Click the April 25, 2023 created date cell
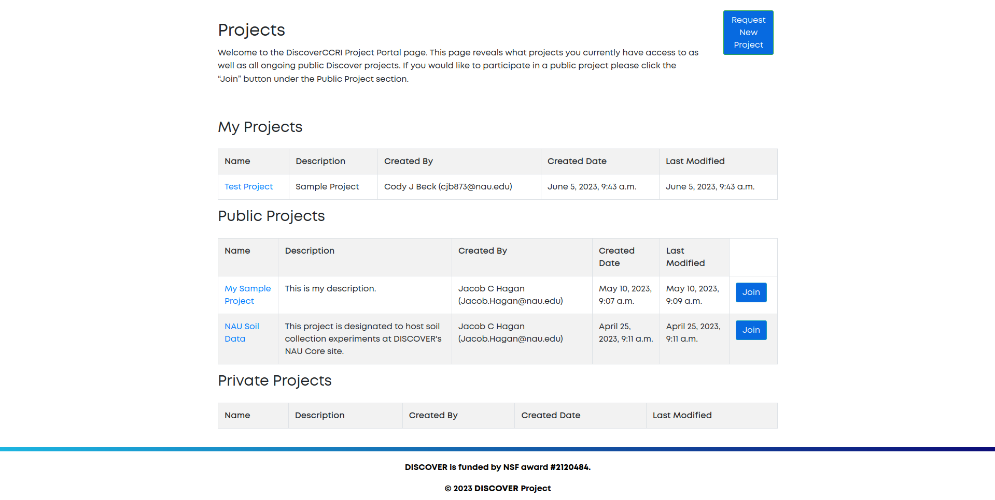995x500 pixels. [x=626, y=339]
